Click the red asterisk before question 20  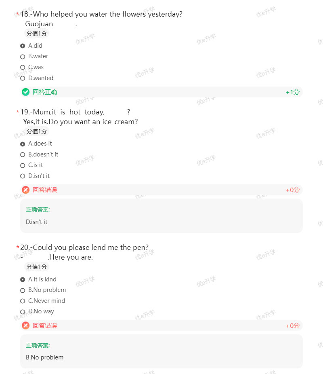pos(18,247)
